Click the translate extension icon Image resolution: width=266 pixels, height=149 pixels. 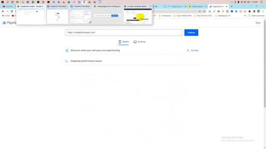pos(236,11)
